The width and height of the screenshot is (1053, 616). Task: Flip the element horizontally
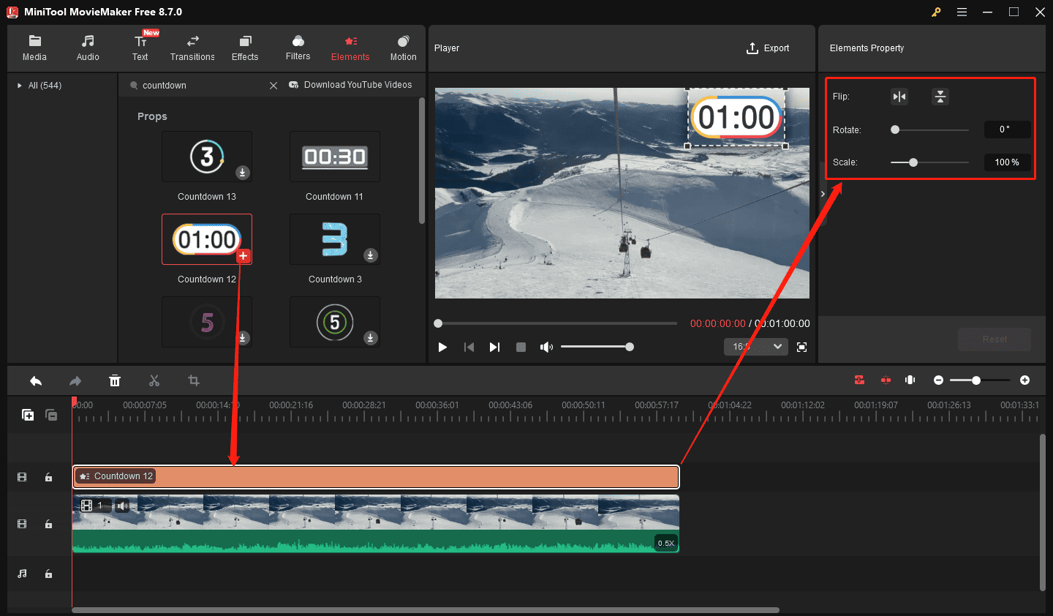(899, 97)
